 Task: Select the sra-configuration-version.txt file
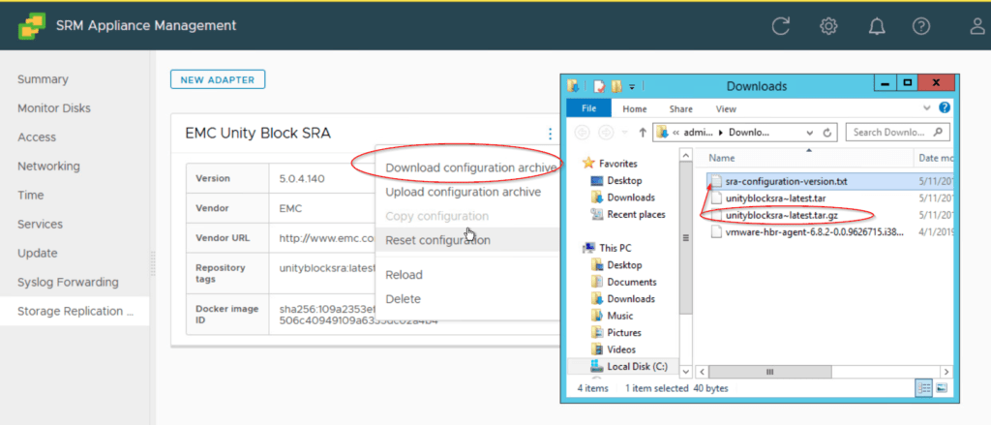click(x=786, y=181)
